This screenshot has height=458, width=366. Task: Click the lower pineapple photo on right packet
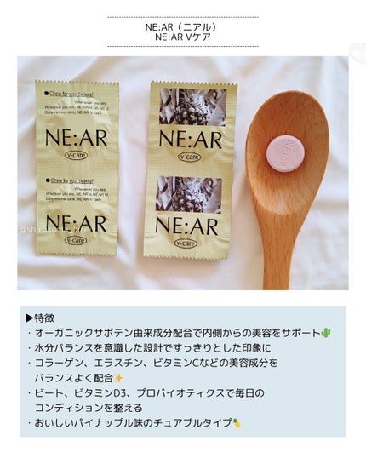pos(188,195)
